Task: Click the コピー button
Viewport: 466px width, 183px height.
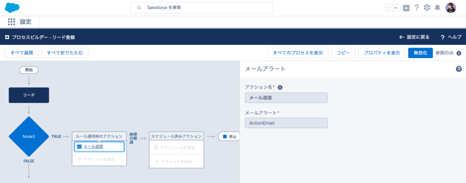Action: coord(343,53)
